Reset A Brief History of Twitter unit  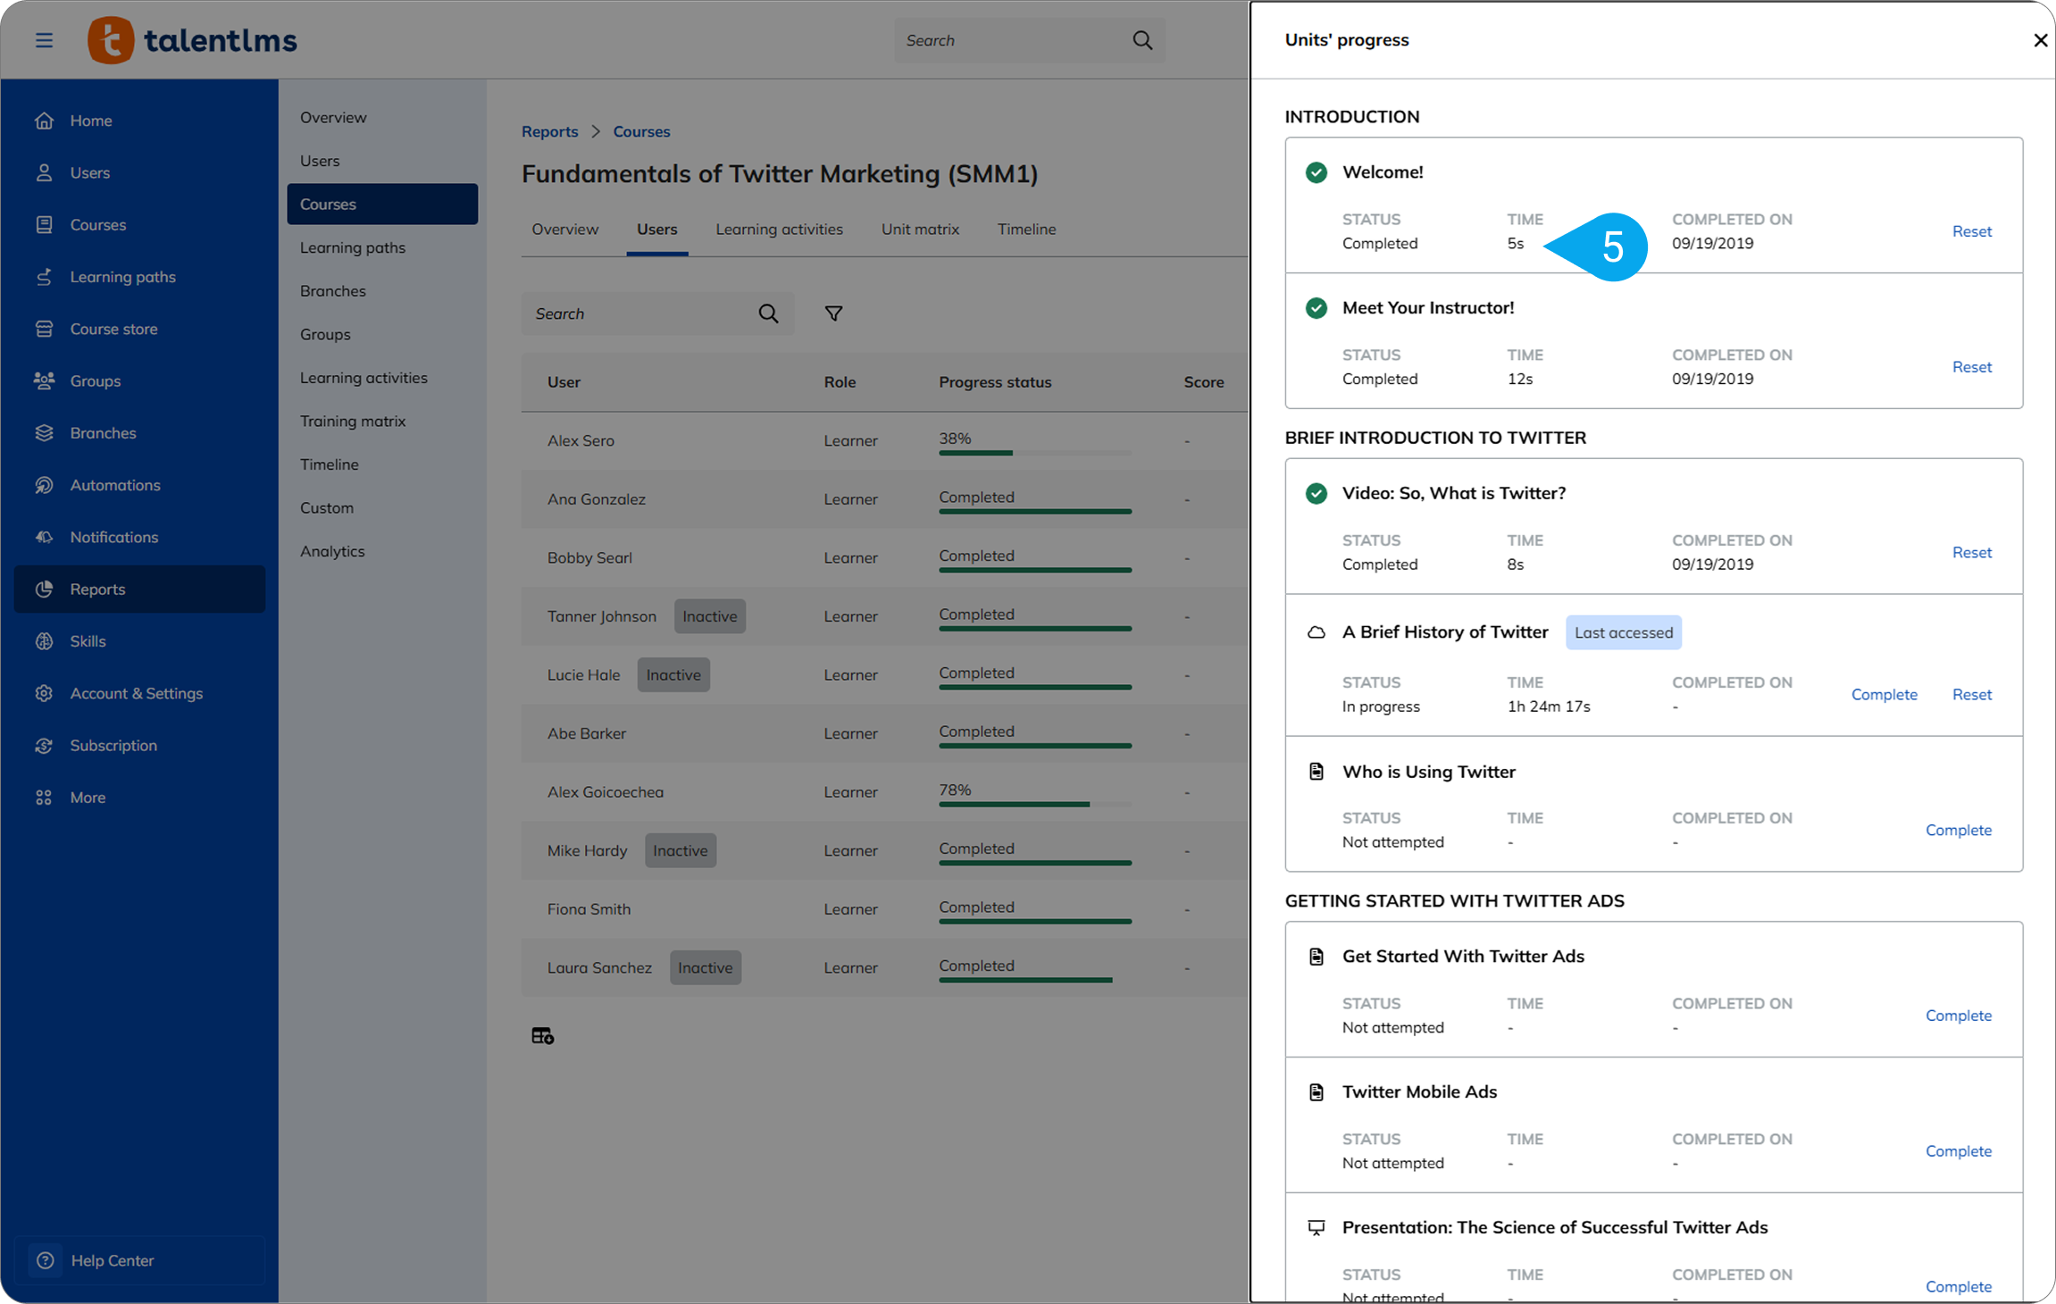point(1971,694)
